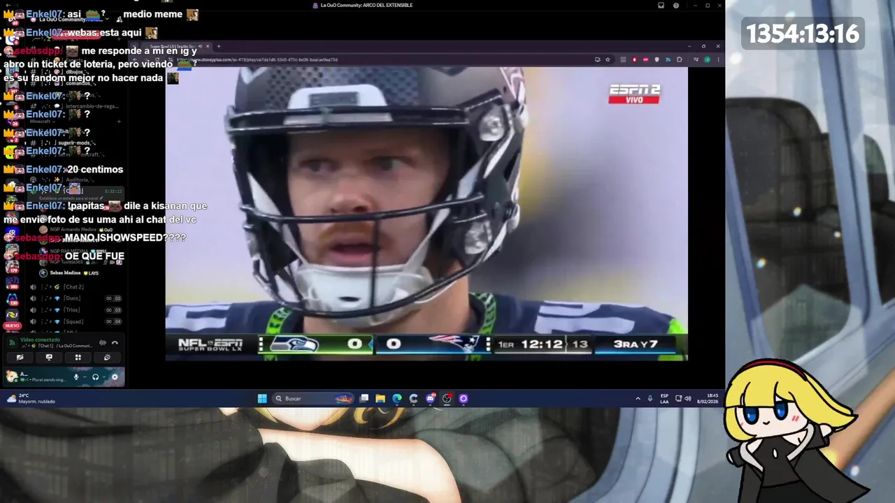
Task: Open Discord user settings gear
Action: pyautogui.click(x=115, y=377)
